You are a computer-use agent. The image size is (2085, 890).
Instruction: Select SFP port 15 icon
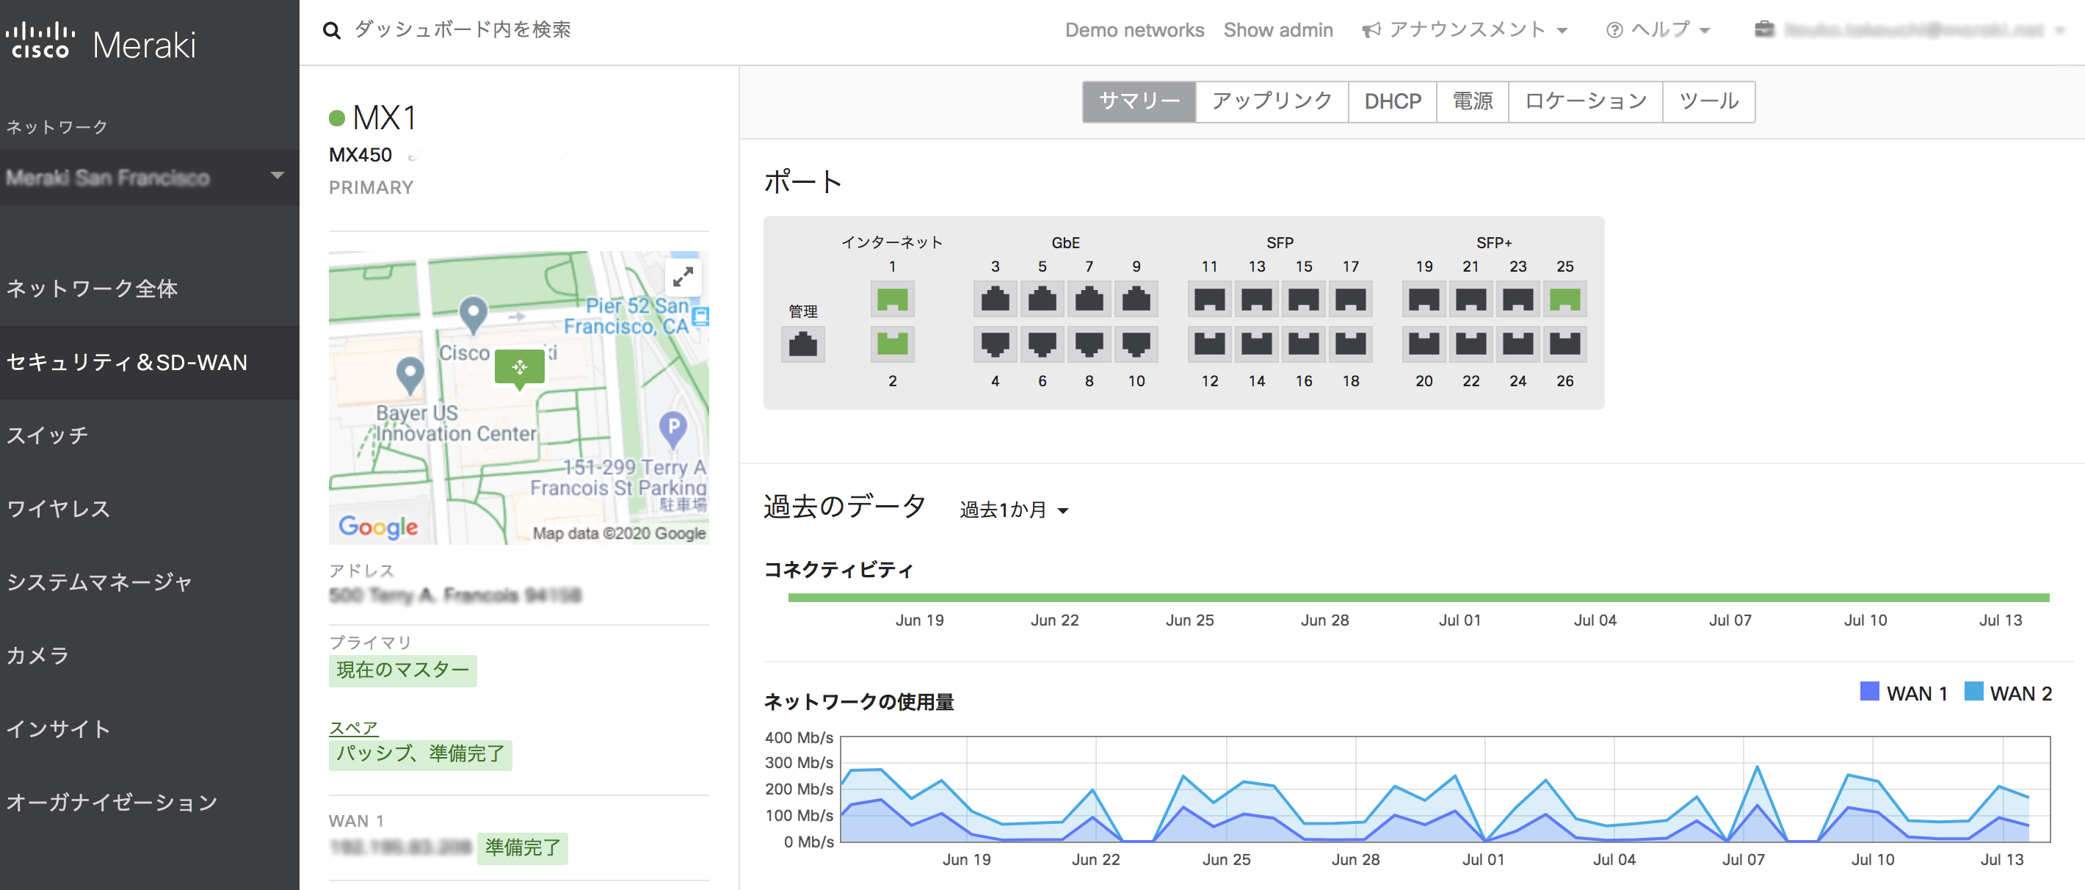pyautogui.click(x=1303, y=299)
